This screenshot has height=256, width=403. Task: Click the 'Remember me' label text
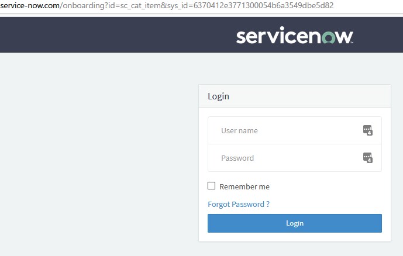click(x=244, y=186)
